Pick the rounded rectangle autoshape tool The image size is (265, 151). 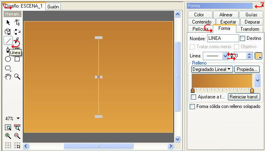[x=8, y=68]
